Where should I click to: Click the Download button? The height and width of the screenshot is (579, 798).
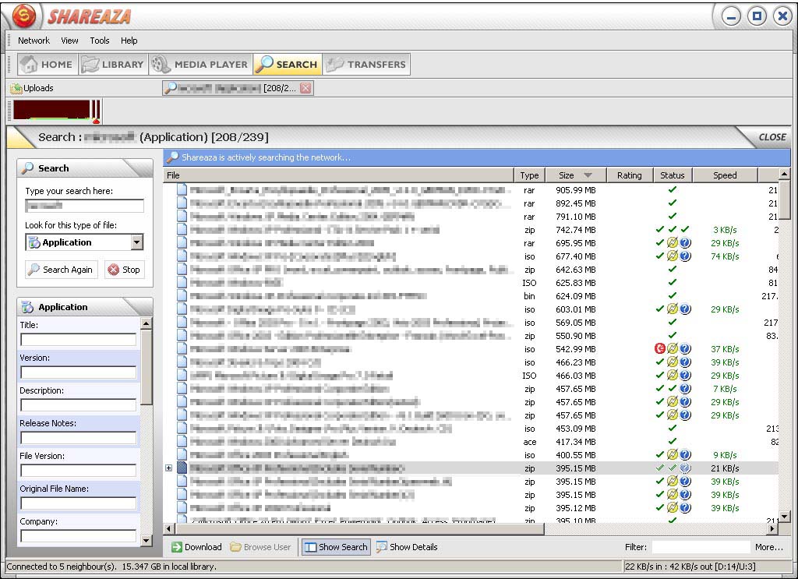point(196,547)
